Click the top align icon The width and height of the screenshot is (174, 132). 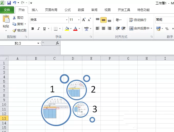[x=98, y=20]
